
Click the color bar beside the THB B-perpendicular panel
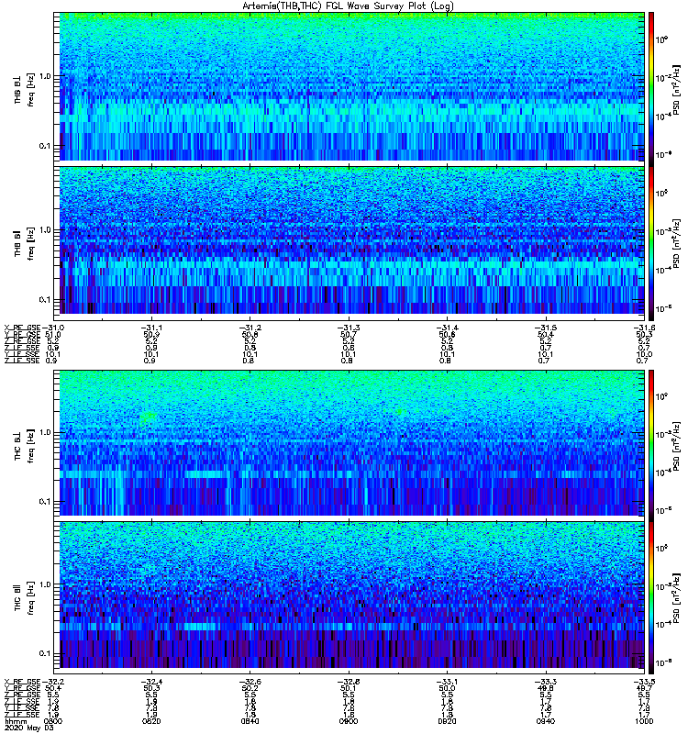tap(651, 89)
